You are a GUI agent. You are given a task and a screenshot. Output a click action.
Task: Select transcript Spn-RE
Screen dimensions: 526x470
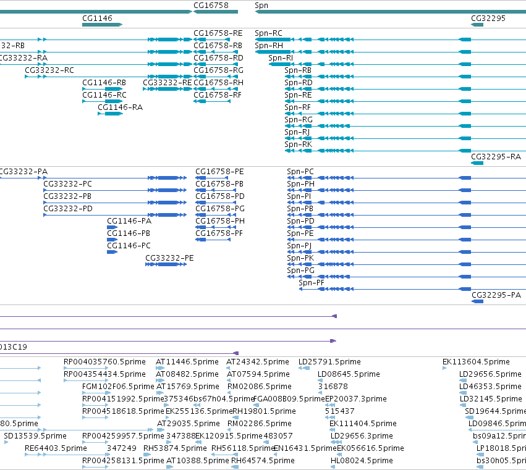click(x=298, y=95)
